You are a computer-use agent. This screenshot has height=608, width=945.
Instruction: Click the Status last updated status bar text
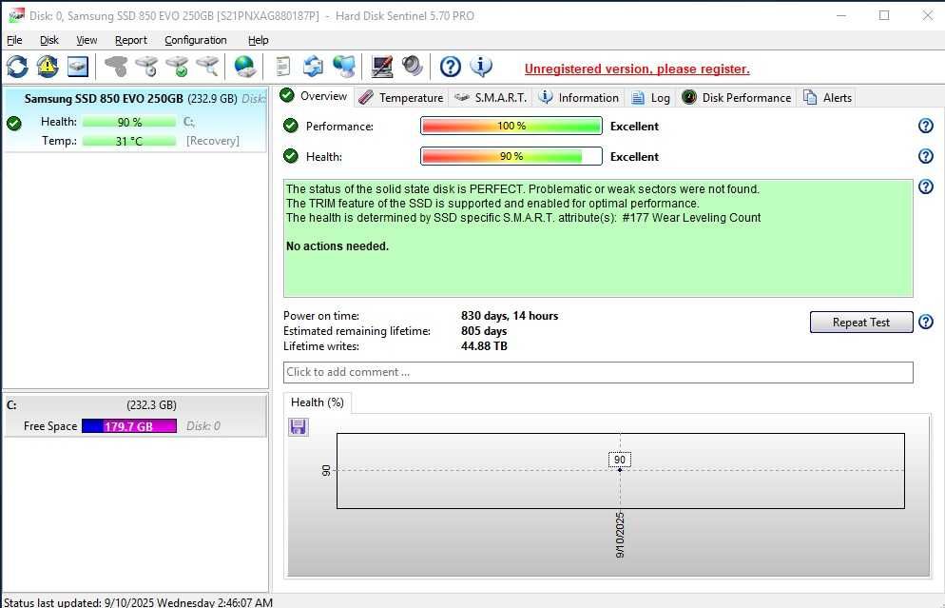point(138,602)
